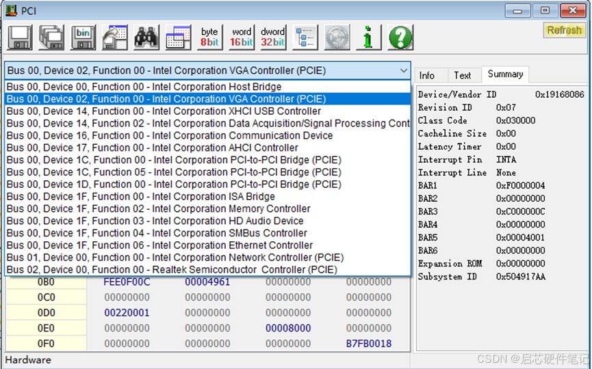Click BAR1 value 0xF0000004
The image size is (592, 369).
521,186
